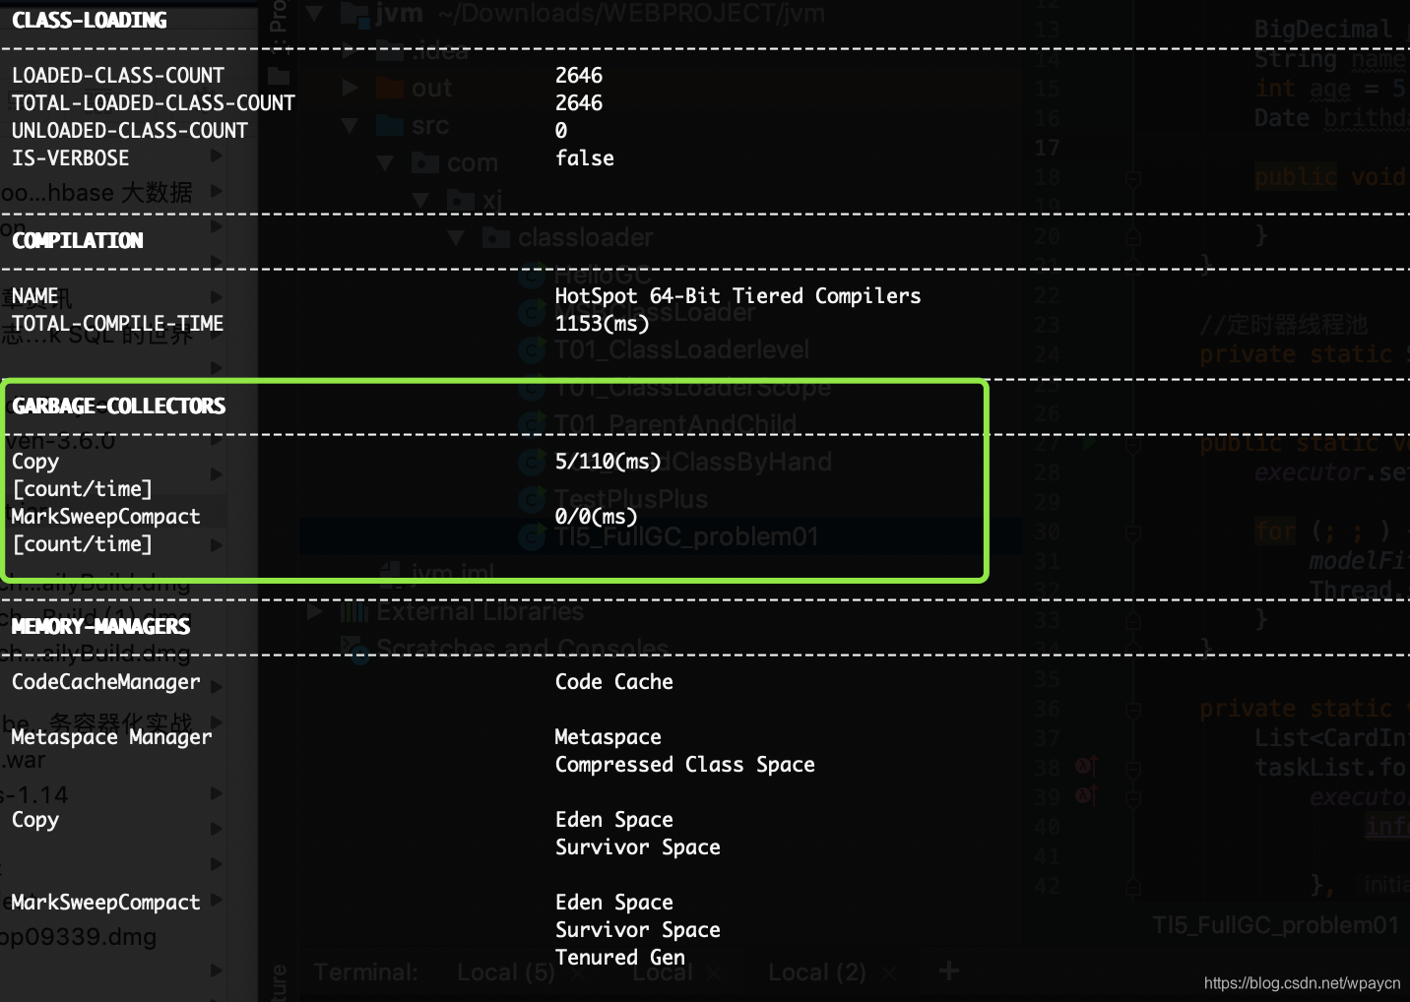
Task: Collapse the src folder node
Action: (350, 126)
